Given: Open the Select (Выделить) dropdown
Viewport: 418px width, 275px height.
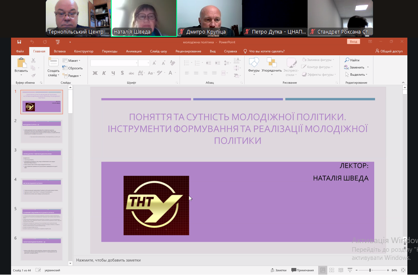Looking at the screenshot, I should tap(357, 74).
